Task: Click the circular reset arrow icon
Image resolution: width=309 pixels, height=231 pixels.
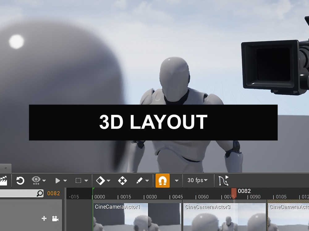Action: [x=20, y=180]
